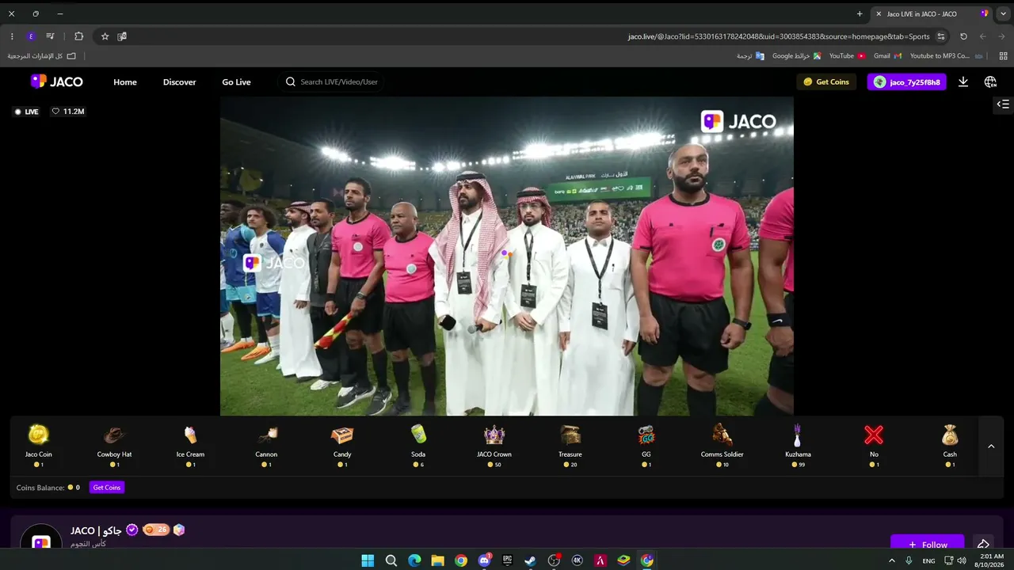1014x570 pixels.
Task: Switch the ENG input language indicator
Action: [x=928, y=560]
